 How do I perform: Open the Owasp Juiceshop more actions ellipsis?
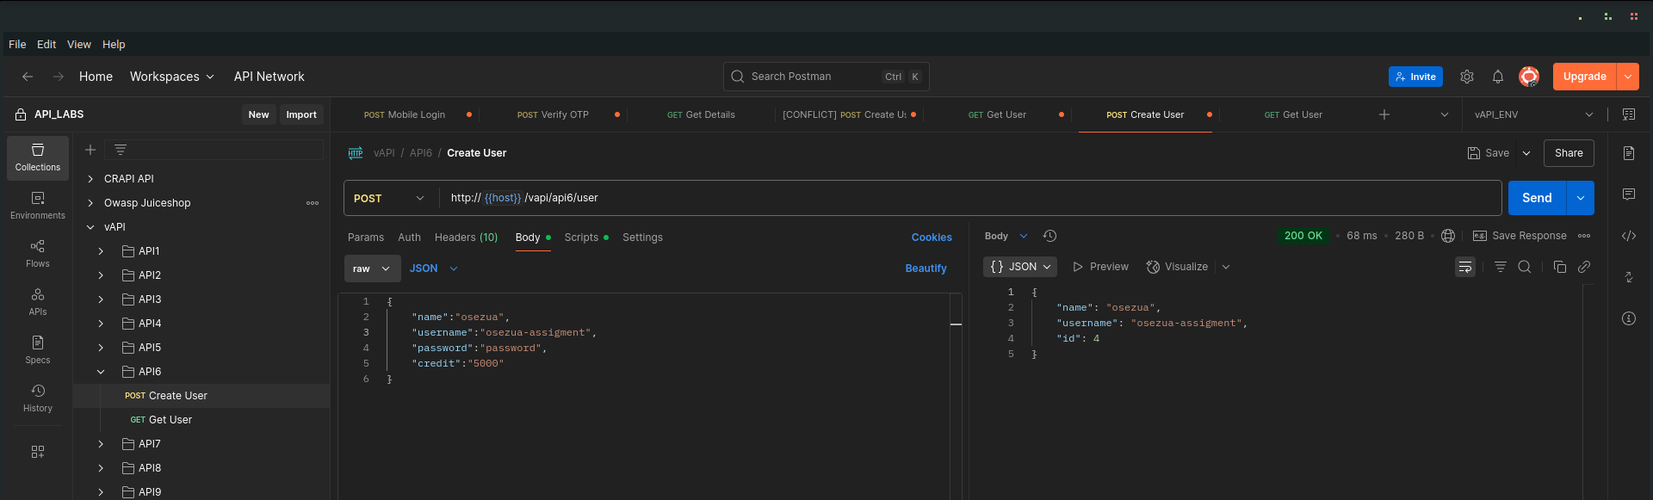tap(313, 203)
